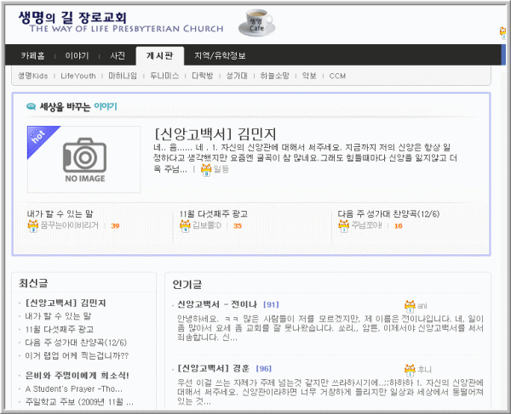Click the 인기글 section heading
The height and width of the screenshot is (414, 511).
pos(187,285)
